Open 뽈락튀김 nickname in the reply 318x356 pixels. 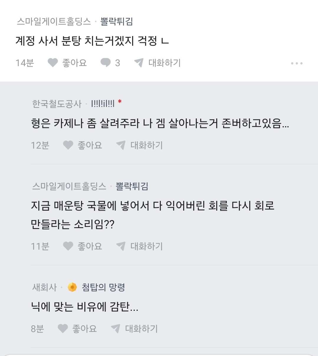(132, 186)
